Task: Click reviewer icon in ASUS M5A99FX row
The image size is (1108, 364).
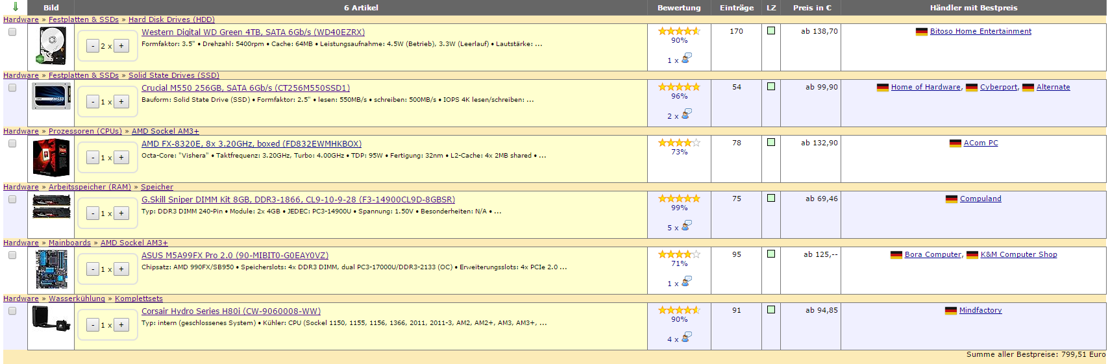Action: (687, 281)
